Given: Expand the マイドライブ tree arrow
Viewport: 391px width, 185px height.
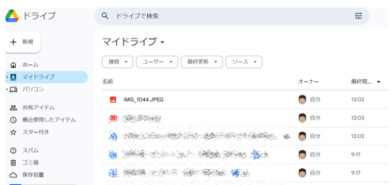Looking at the screenshot, I should click(7, 77).
